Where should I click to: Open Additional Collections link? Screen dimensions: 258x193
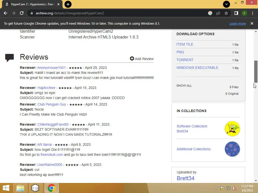point(193,149)
